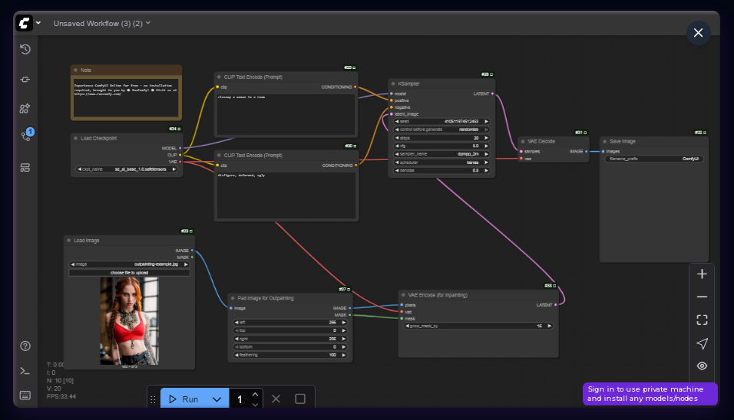Open the node library sidebar icon
The width and height of the screenshot is (734, 420).
click(25, 79)
